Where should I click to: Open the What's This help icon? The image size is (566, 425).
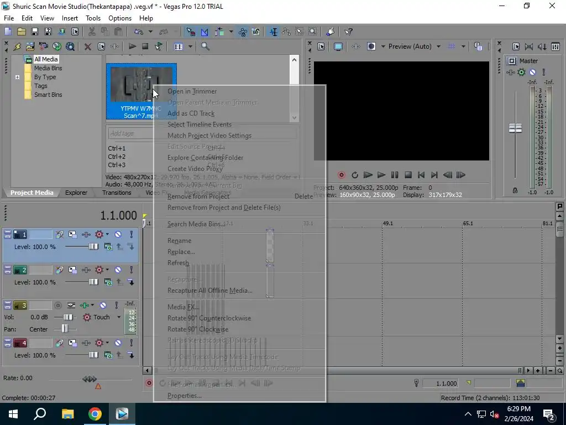tap(348, 32)
